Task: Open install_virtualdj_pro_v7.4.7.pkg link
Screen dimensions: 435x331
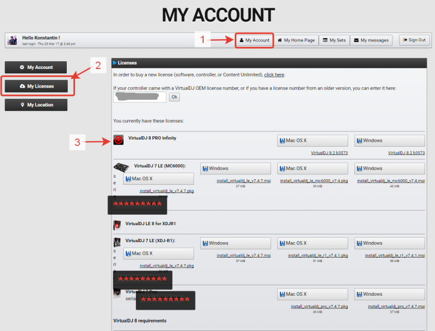Action: click(x=319, y=306)
